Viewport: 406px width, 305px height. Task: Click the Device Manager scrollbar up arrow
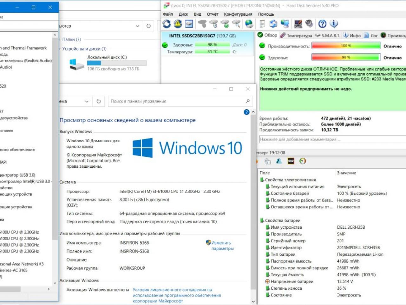55,35
